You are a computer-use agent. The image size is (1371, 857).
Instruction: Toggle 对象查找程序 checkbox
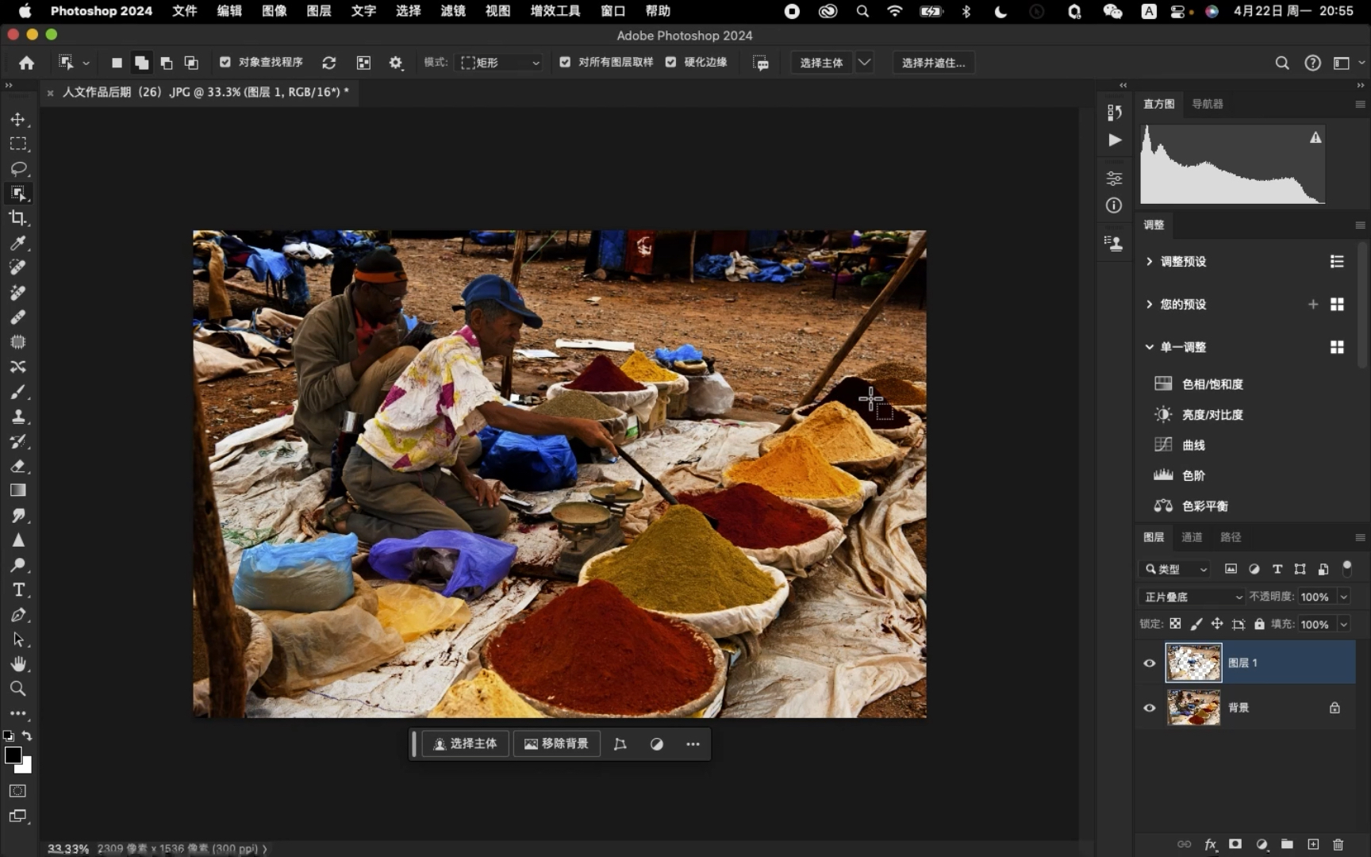pos(225,62)
